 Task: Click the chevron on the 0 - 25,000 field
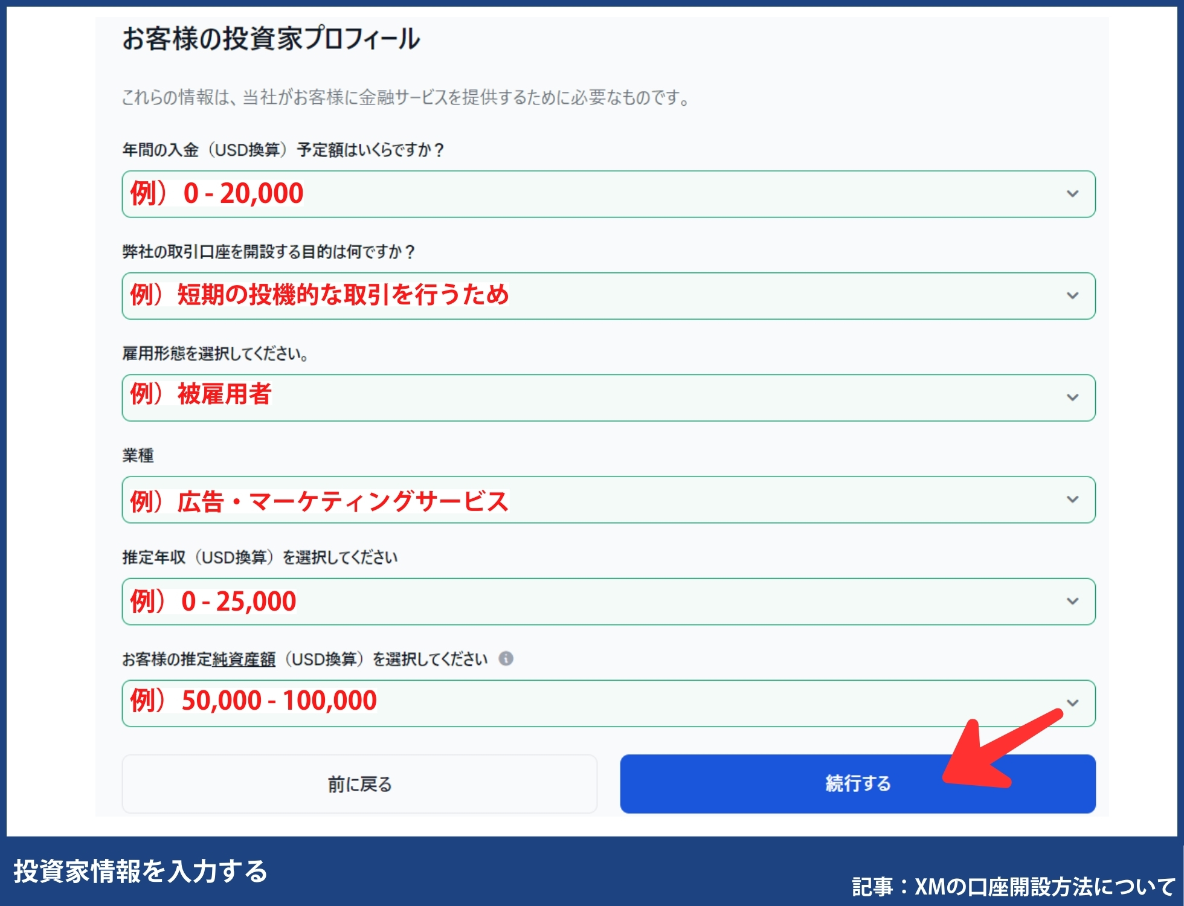point(1072,602)
